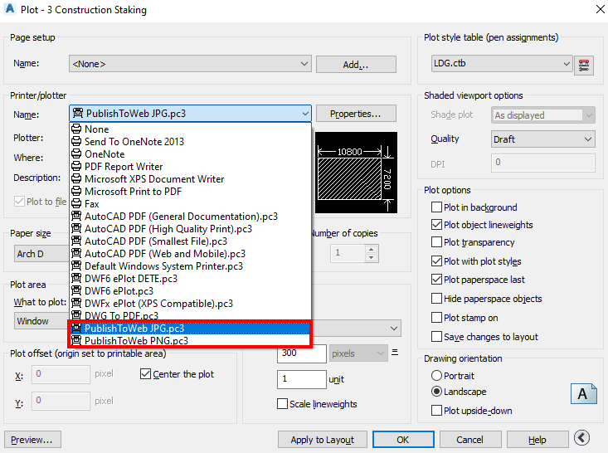Select AutoCAD PDF (Web and Mobile).pc3
608x453 pixels.
[x=191, y=253]
